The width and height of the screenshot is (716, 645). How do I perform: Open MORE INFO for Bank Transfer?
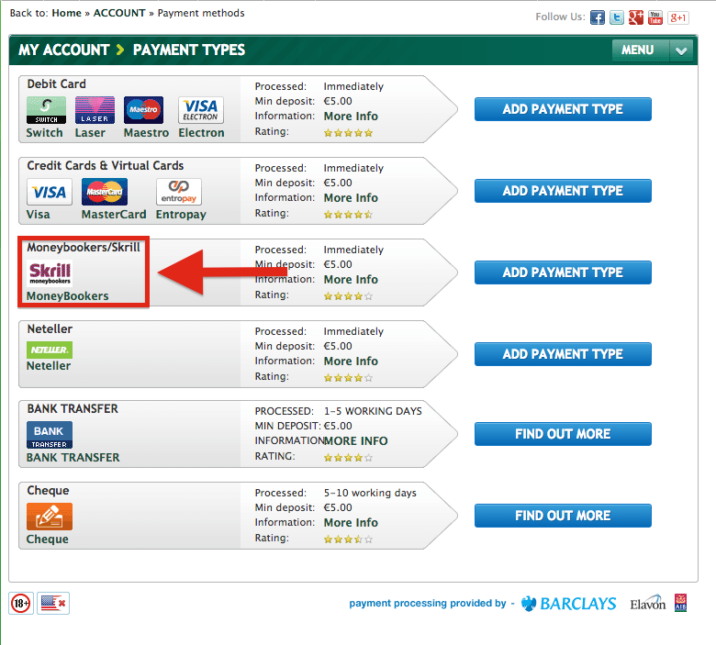tap(356, 441)
